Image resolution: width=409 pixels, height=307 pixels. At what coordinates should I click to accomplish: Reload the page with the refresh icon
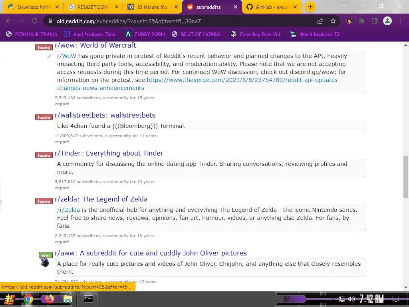pyautogui.click(x=34, y=21)
